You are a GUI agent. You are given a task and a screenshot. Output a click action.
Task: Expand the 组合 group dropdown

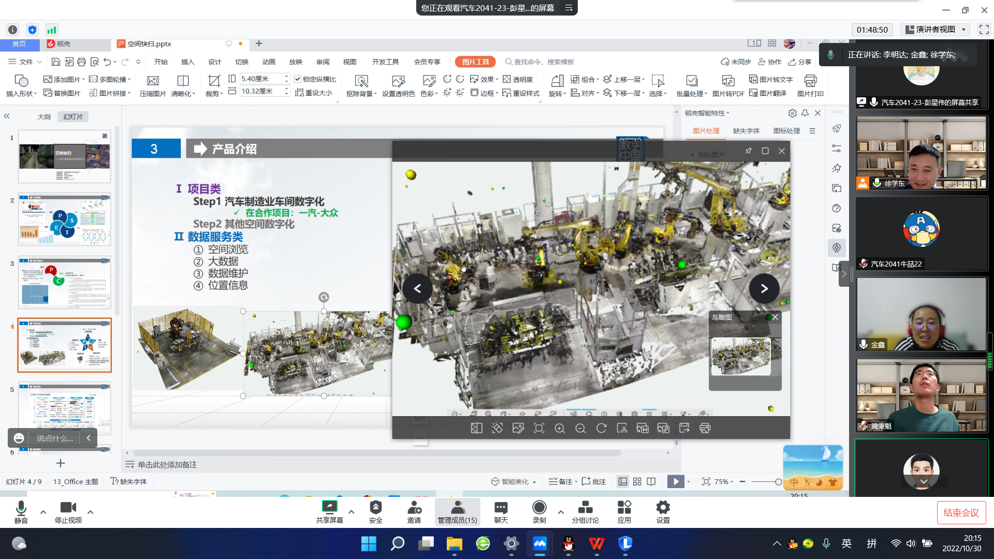[x=597, y=79]
